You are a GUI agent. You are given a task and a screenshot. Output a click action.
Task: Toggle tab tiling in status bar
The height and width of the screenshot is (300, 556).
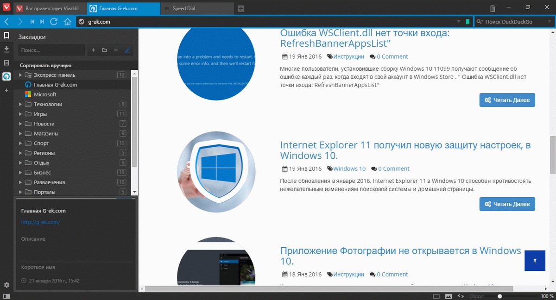pos(436,296)
